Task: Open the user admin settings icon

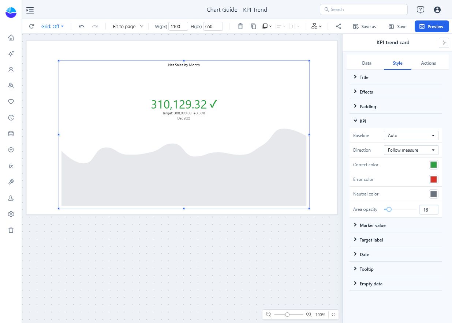Action: pos(11,198)
